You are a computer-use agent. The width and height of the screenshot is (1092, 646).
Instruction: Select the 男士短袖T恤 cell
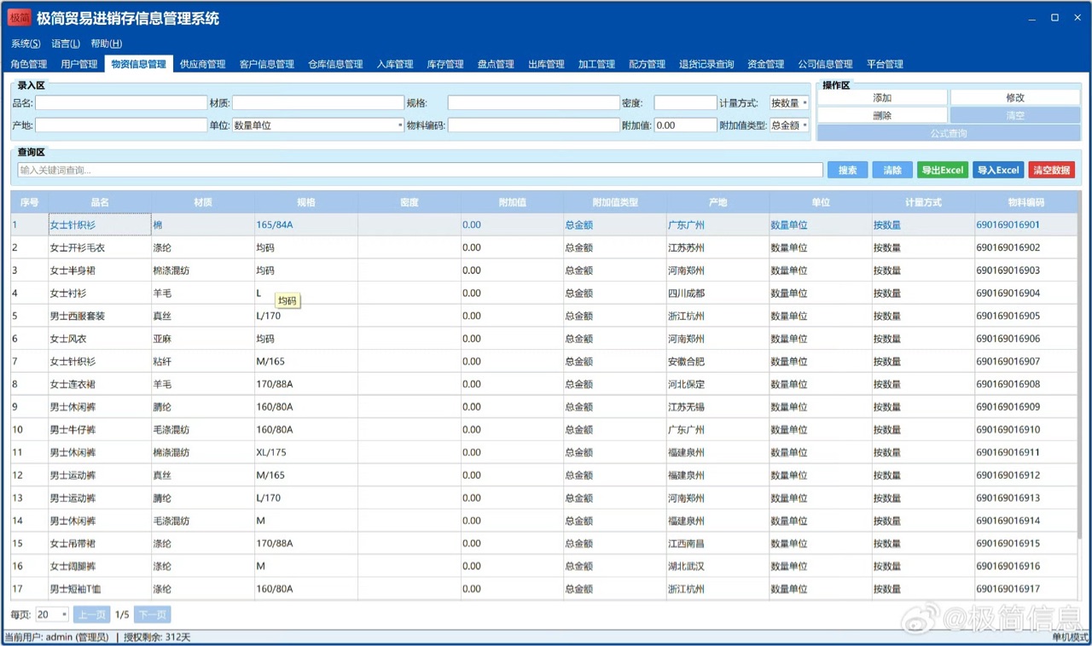(x=100, y=589)
